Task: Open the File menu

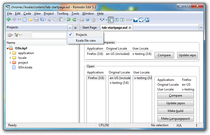Action: point(10,14)
